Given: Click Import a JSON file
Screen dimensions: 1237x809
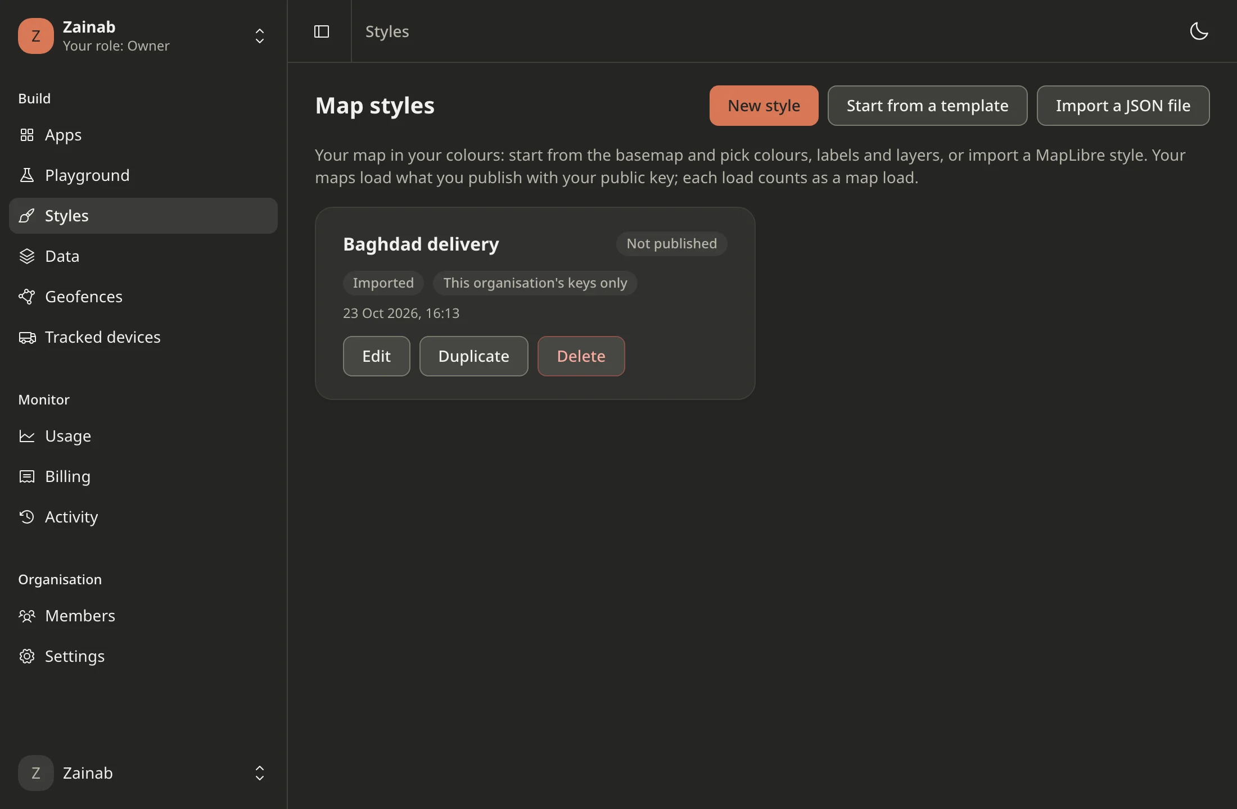Looking at the screenshot, I should click(x=1123, y=106).
